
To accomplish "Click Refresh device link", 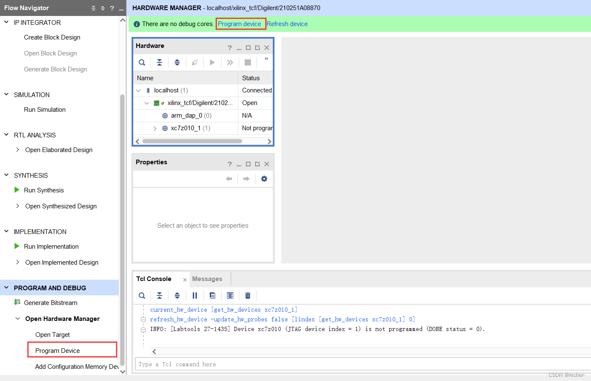I will 287,24.
